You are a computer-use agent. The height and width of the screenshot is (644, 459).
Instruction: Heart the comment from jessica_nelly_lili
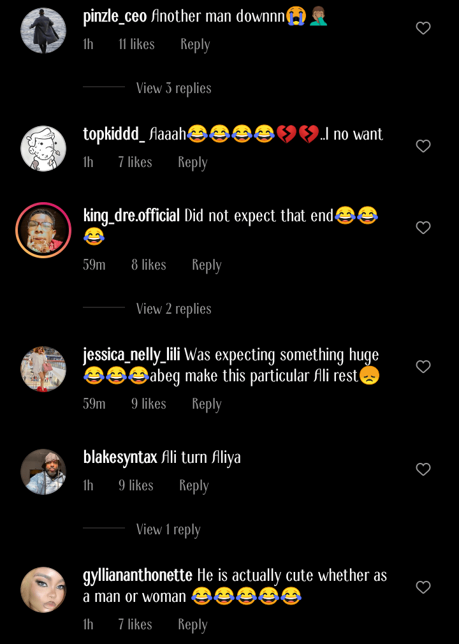(x=423, y=367)
